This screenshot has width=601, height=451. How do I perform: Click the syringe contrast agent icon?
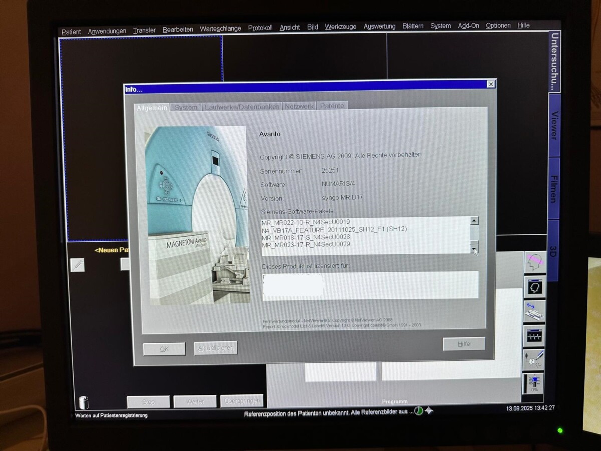[77, 265]
